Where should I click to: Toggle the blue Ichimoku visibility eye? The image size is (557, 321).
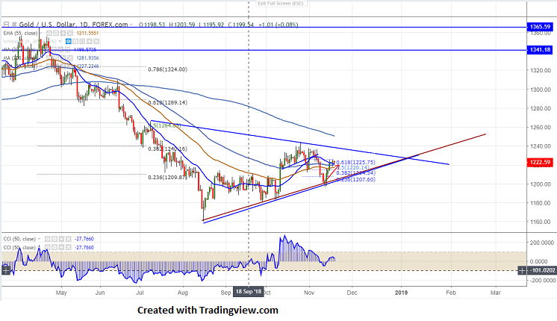pyautogui.click(x=69, y=42)
